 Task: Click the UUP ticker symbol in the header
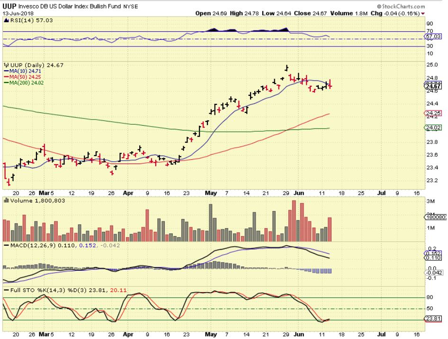[9, 6]
